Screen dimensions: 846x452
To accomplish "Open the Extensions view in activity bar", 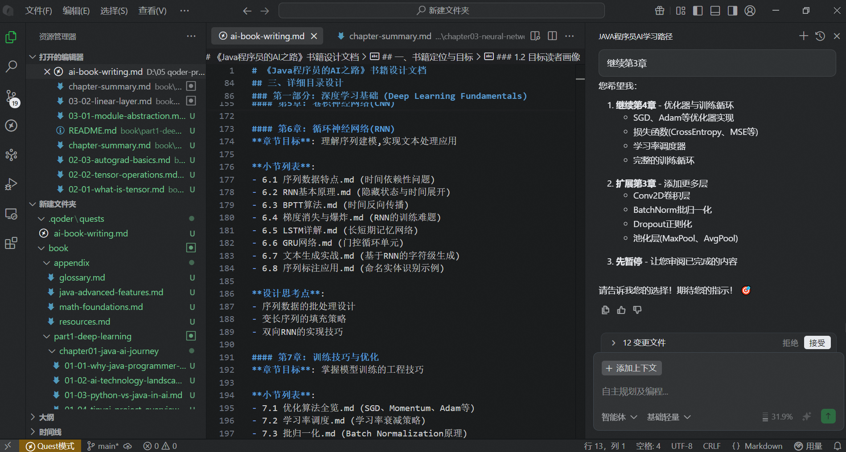I will tap(11, 243).
